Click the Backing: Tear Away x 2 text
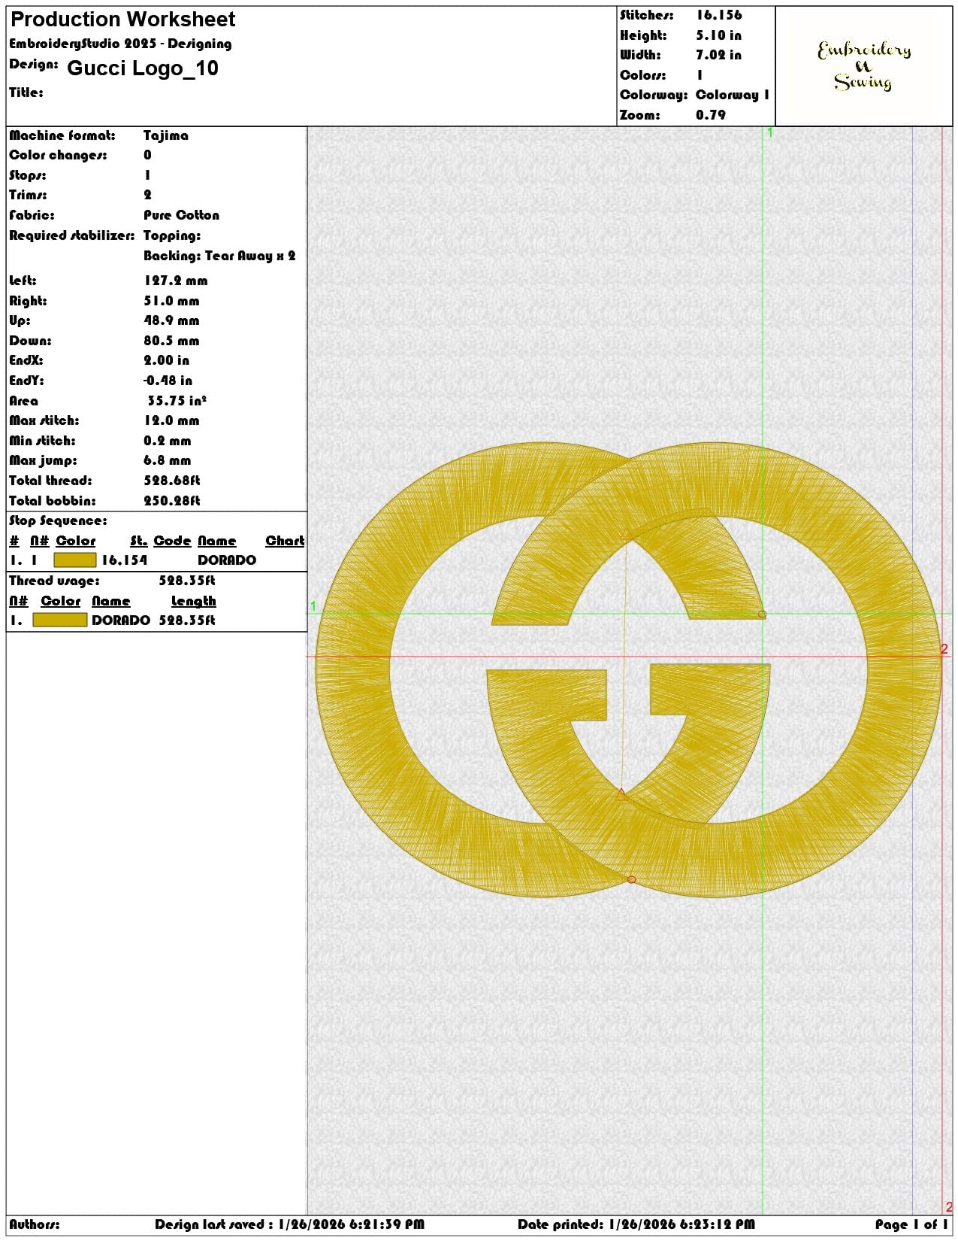 (x=219, y=256)
